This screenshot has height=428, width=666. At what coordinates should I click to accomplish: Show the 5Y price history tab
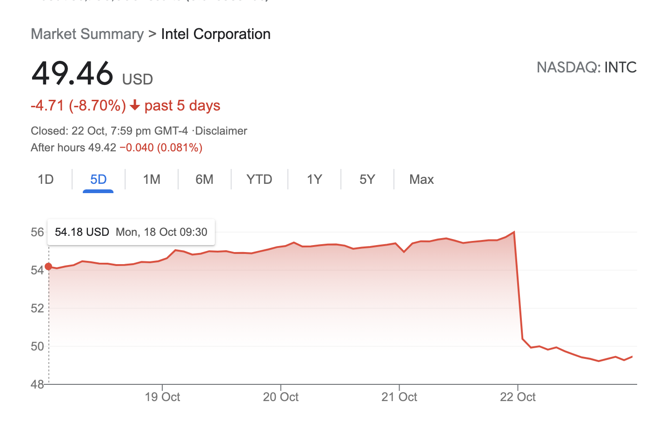click(367, 180)
